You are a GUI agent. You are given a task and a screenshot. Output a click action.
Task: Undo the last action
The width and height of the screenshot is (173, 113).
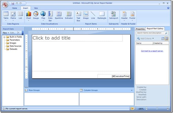click(x=17, y=3)
